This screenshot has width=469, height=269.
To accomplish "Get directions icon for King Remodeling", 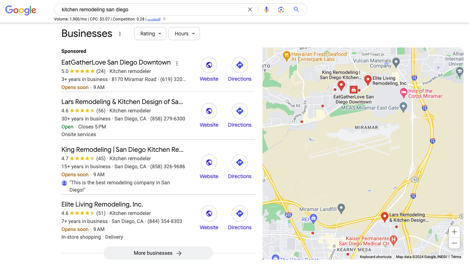I will pyautogui.click(x=240, y=162).
